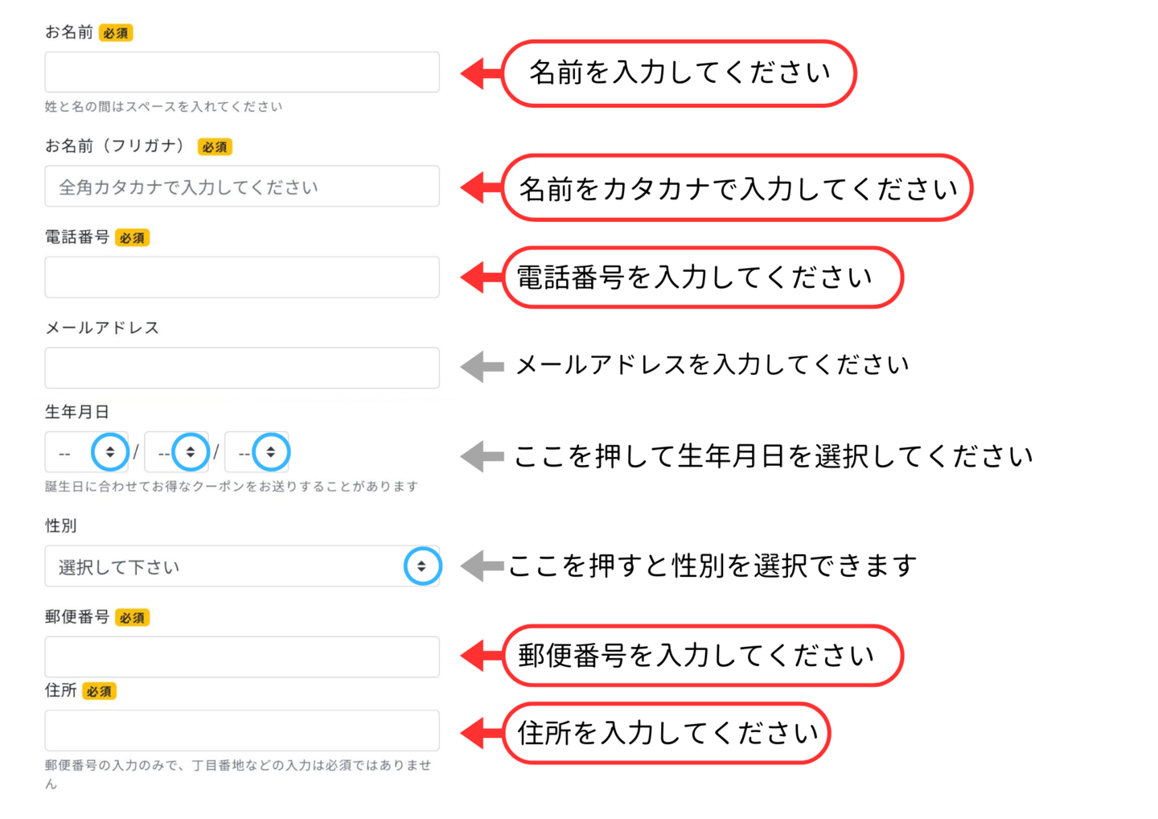Focus the 住所 address input field
This screenshot has width=1158, height=819.
(x=241, y=731)
